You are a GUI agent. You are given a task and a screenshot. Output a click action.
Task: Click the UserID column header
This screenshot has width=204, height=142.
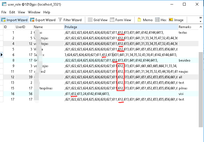point(24,27)
